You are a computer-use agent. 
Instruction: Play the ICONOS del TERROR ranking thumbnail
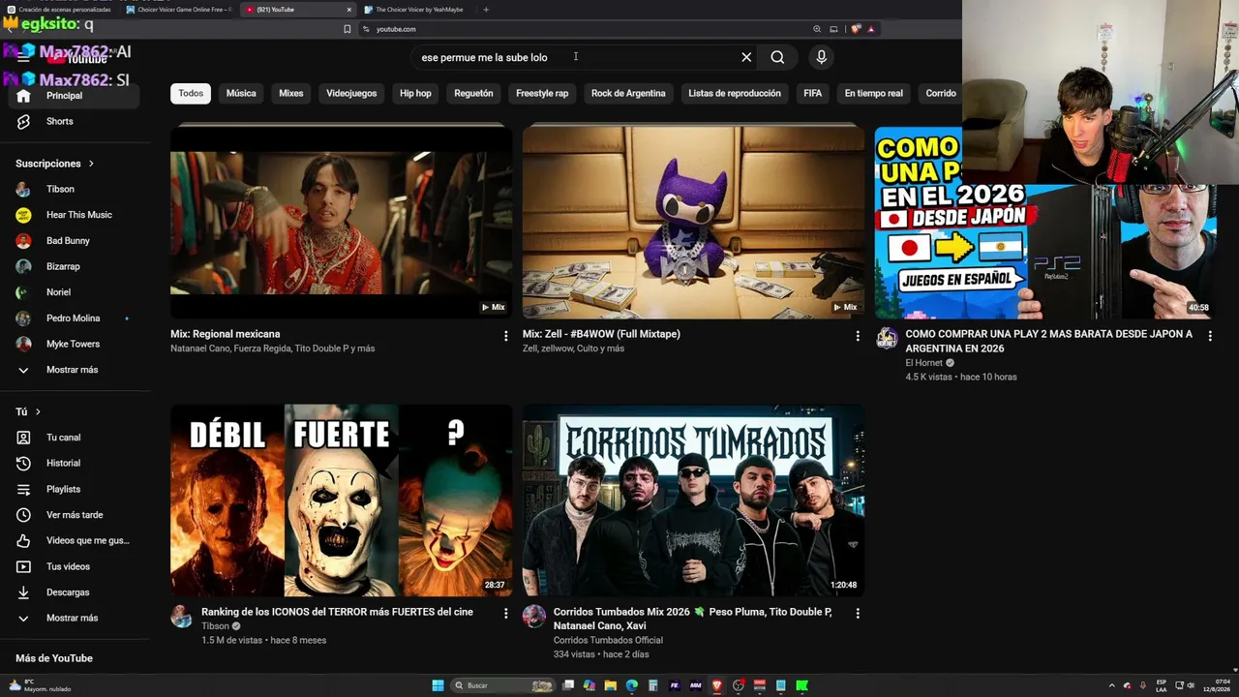[x=342, y=500]
